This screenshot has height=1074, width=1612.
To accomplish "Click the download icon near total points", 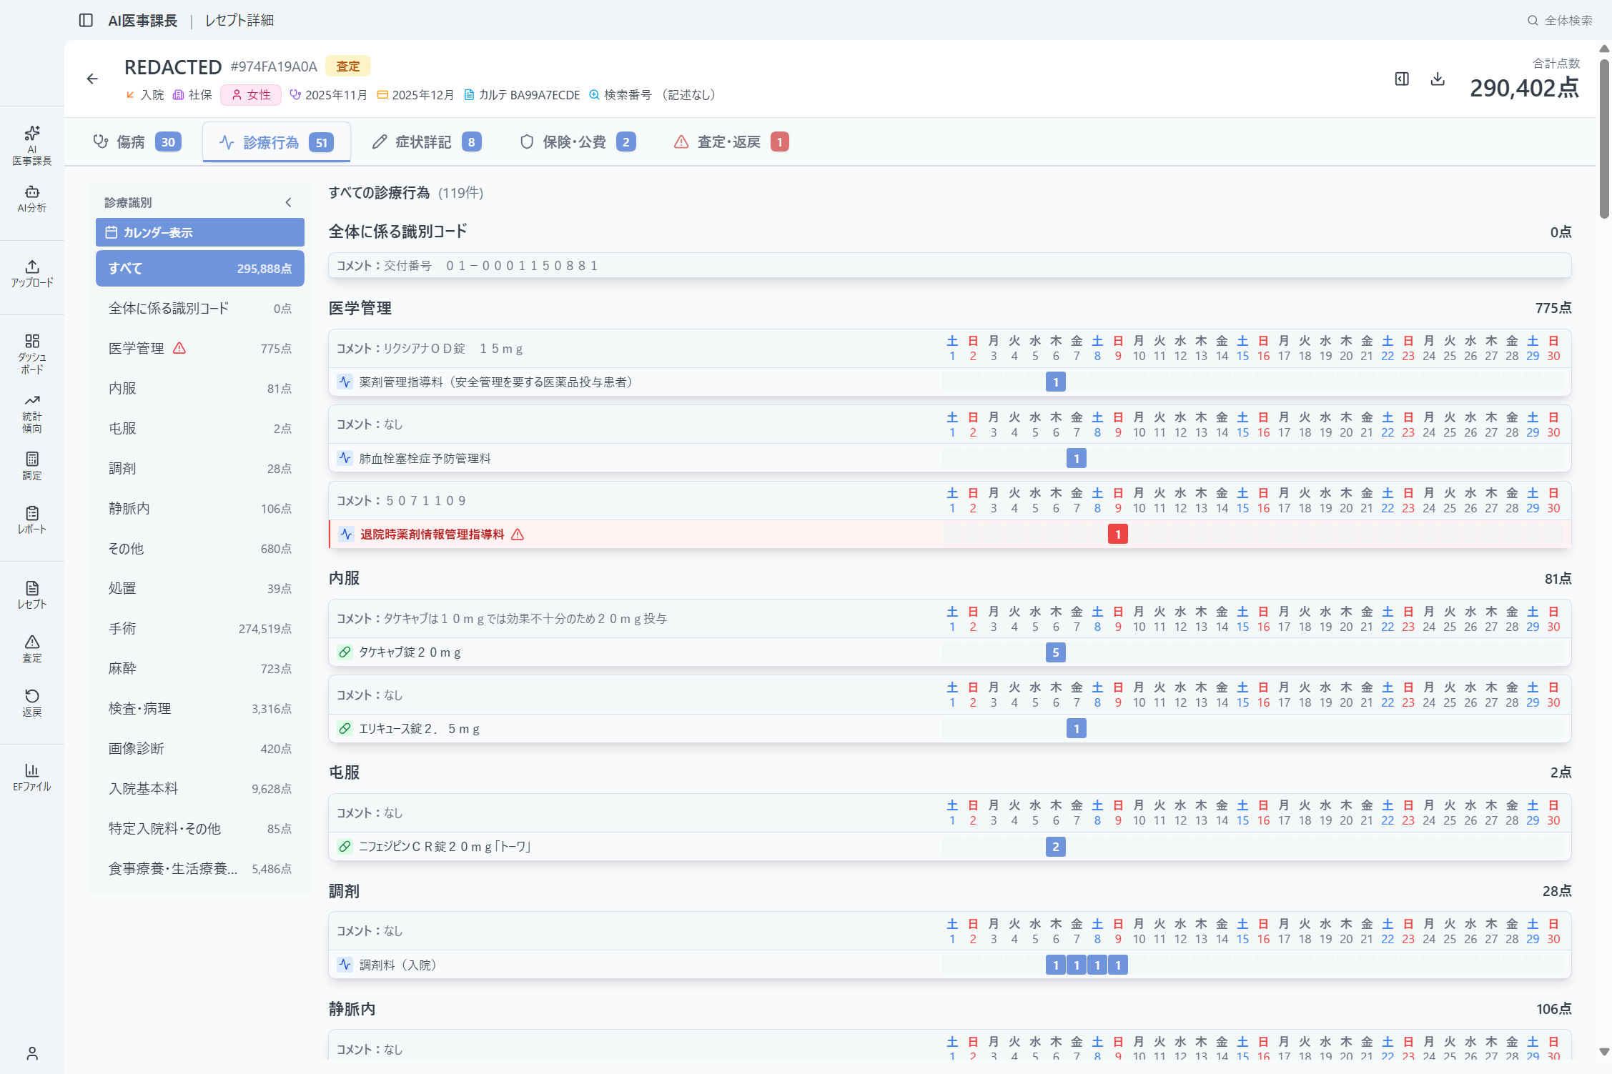I will [x=1438, y=79].
